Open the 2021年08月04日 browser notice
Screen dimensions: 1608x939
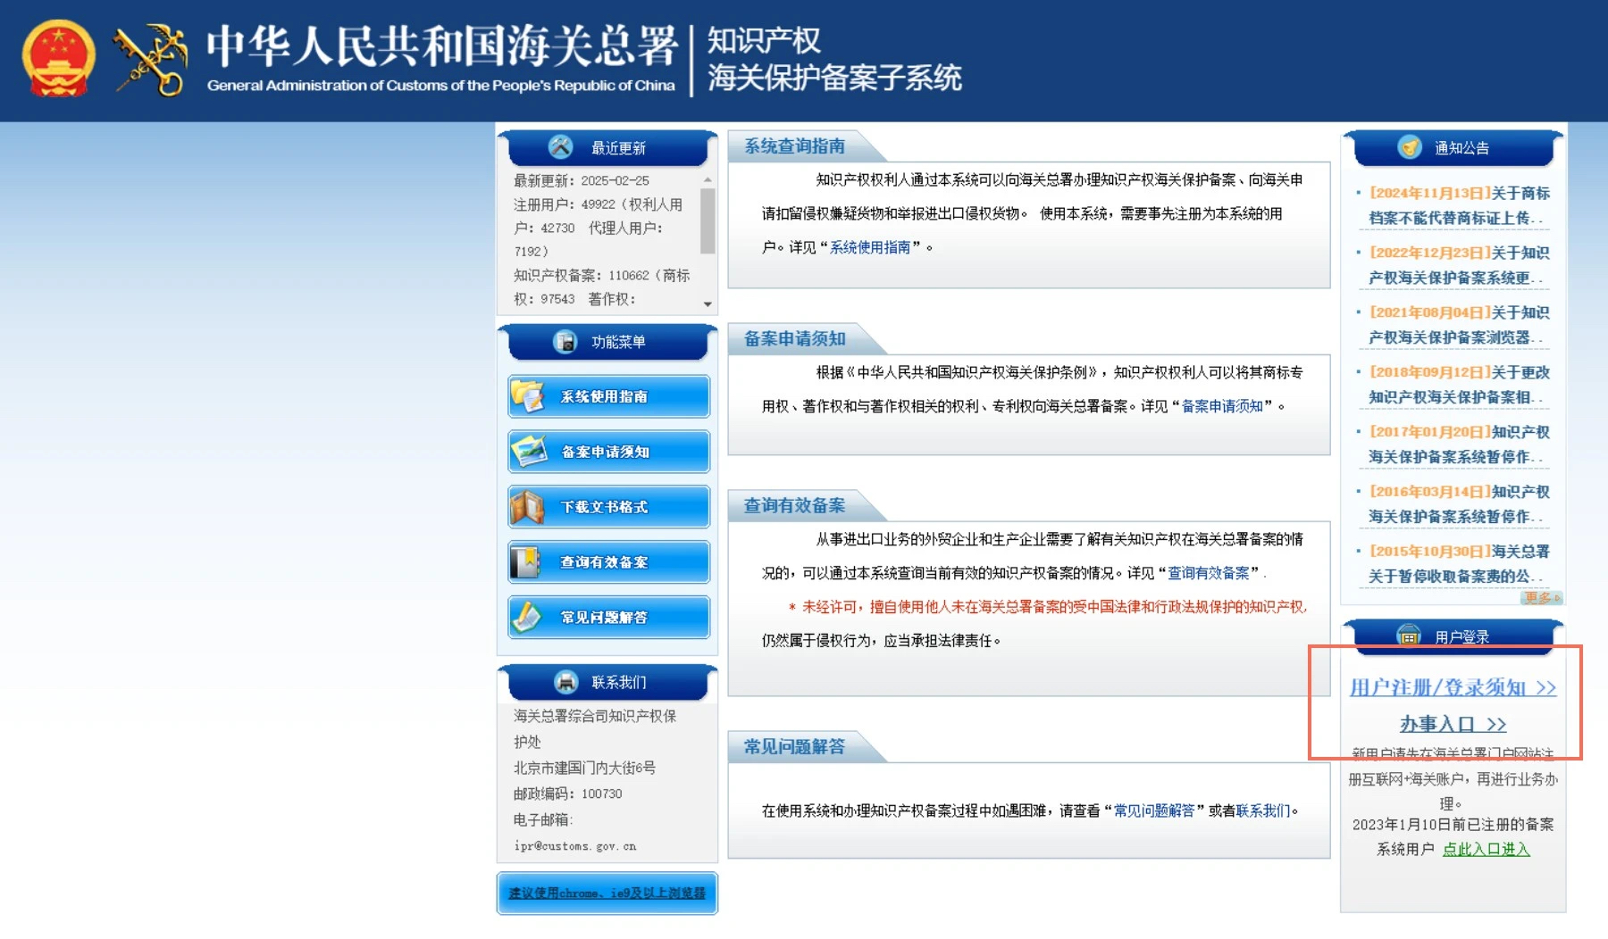click(1458, 325)
